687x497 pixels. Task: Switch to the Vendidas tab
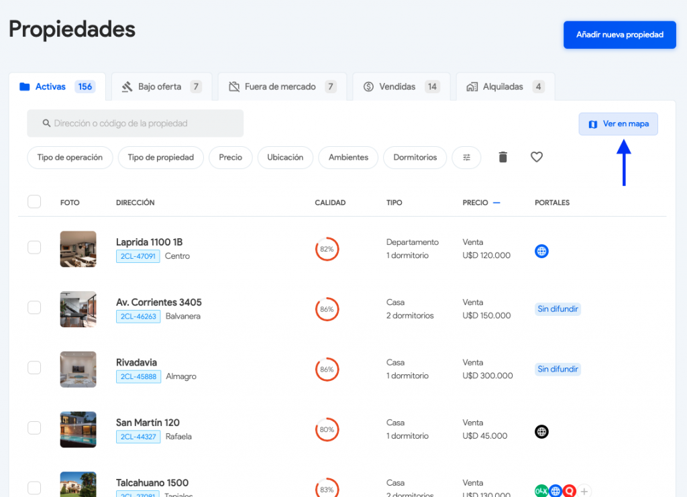coord(401,87)
